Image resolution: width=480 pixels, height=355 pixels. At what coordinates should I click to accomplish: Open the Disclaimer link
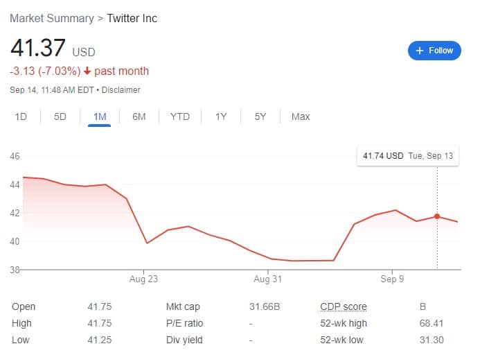(x=121, y=90)
